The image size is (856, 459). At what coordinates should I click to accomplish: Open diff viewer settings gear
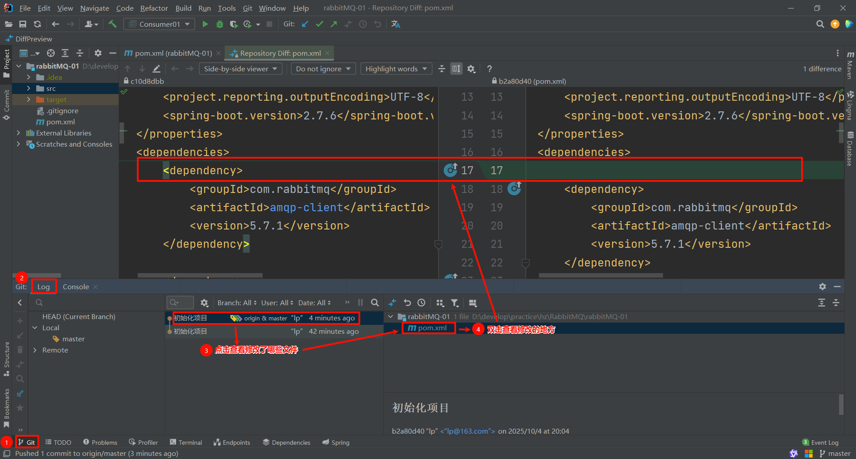(471, 69)
